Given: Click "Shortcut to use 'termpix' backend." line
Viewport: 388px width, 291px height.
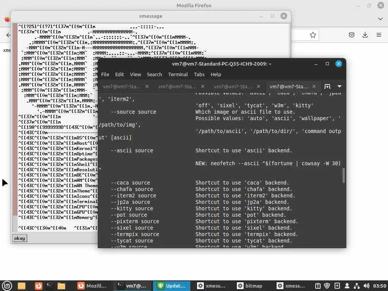Looking at the screenshot, I should pyautogui.click(x=247, y=234).
